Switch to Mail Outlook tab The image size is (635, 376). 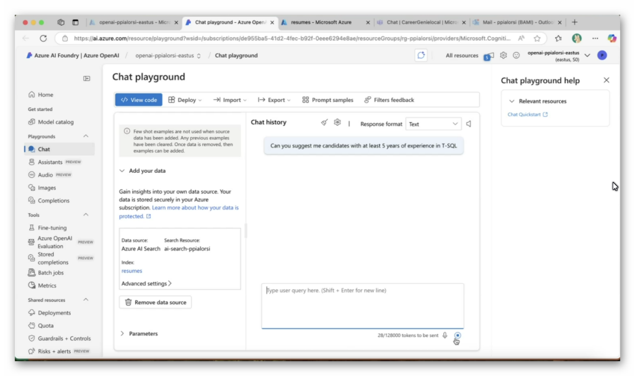pos(517,22)
